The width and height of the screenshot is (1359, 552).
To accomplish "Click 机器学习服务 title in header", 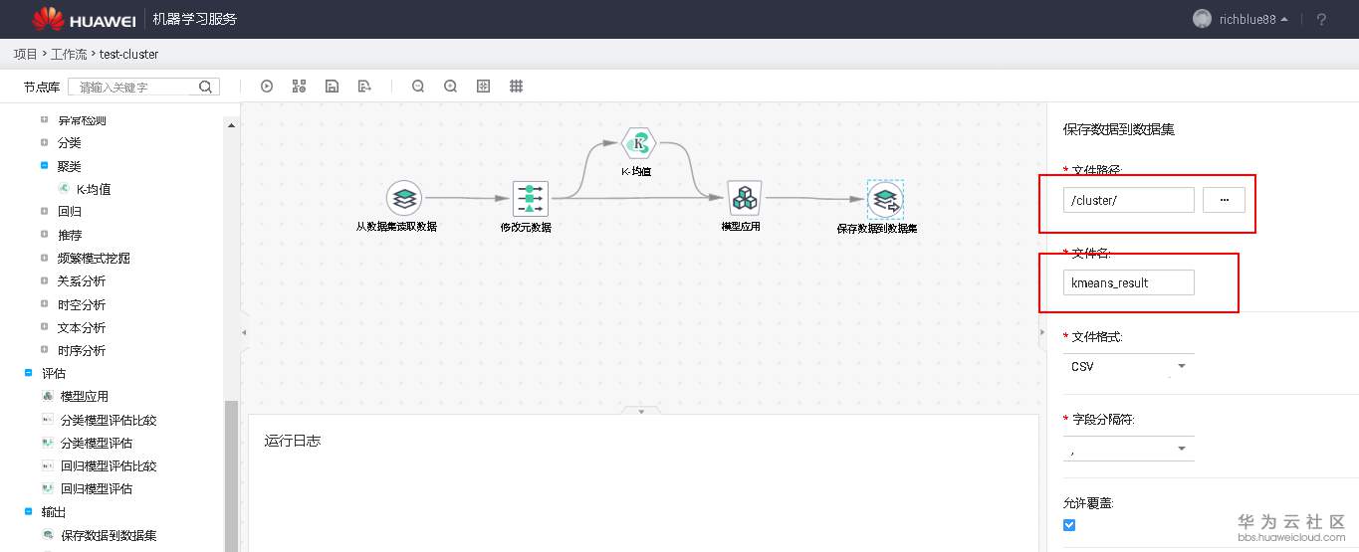I will click(x=195, y=19).
